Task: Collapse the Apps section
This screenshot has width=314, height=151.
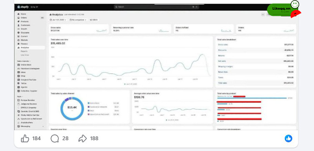Action: pyautogui.click(x=20, y=96)
